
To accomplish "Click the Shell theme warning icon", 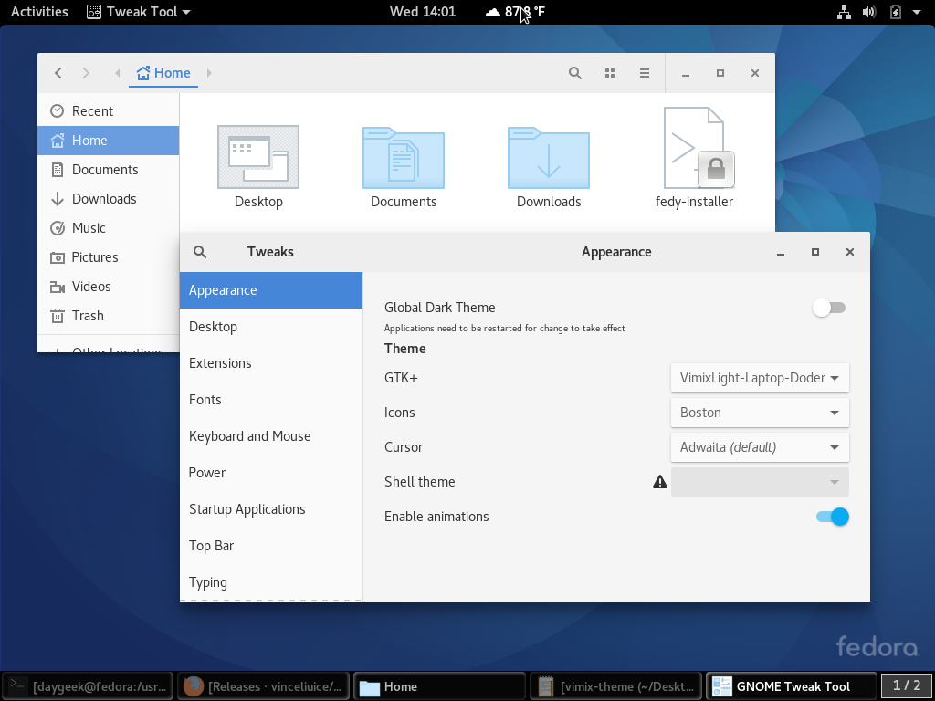I will coord(659,482).
